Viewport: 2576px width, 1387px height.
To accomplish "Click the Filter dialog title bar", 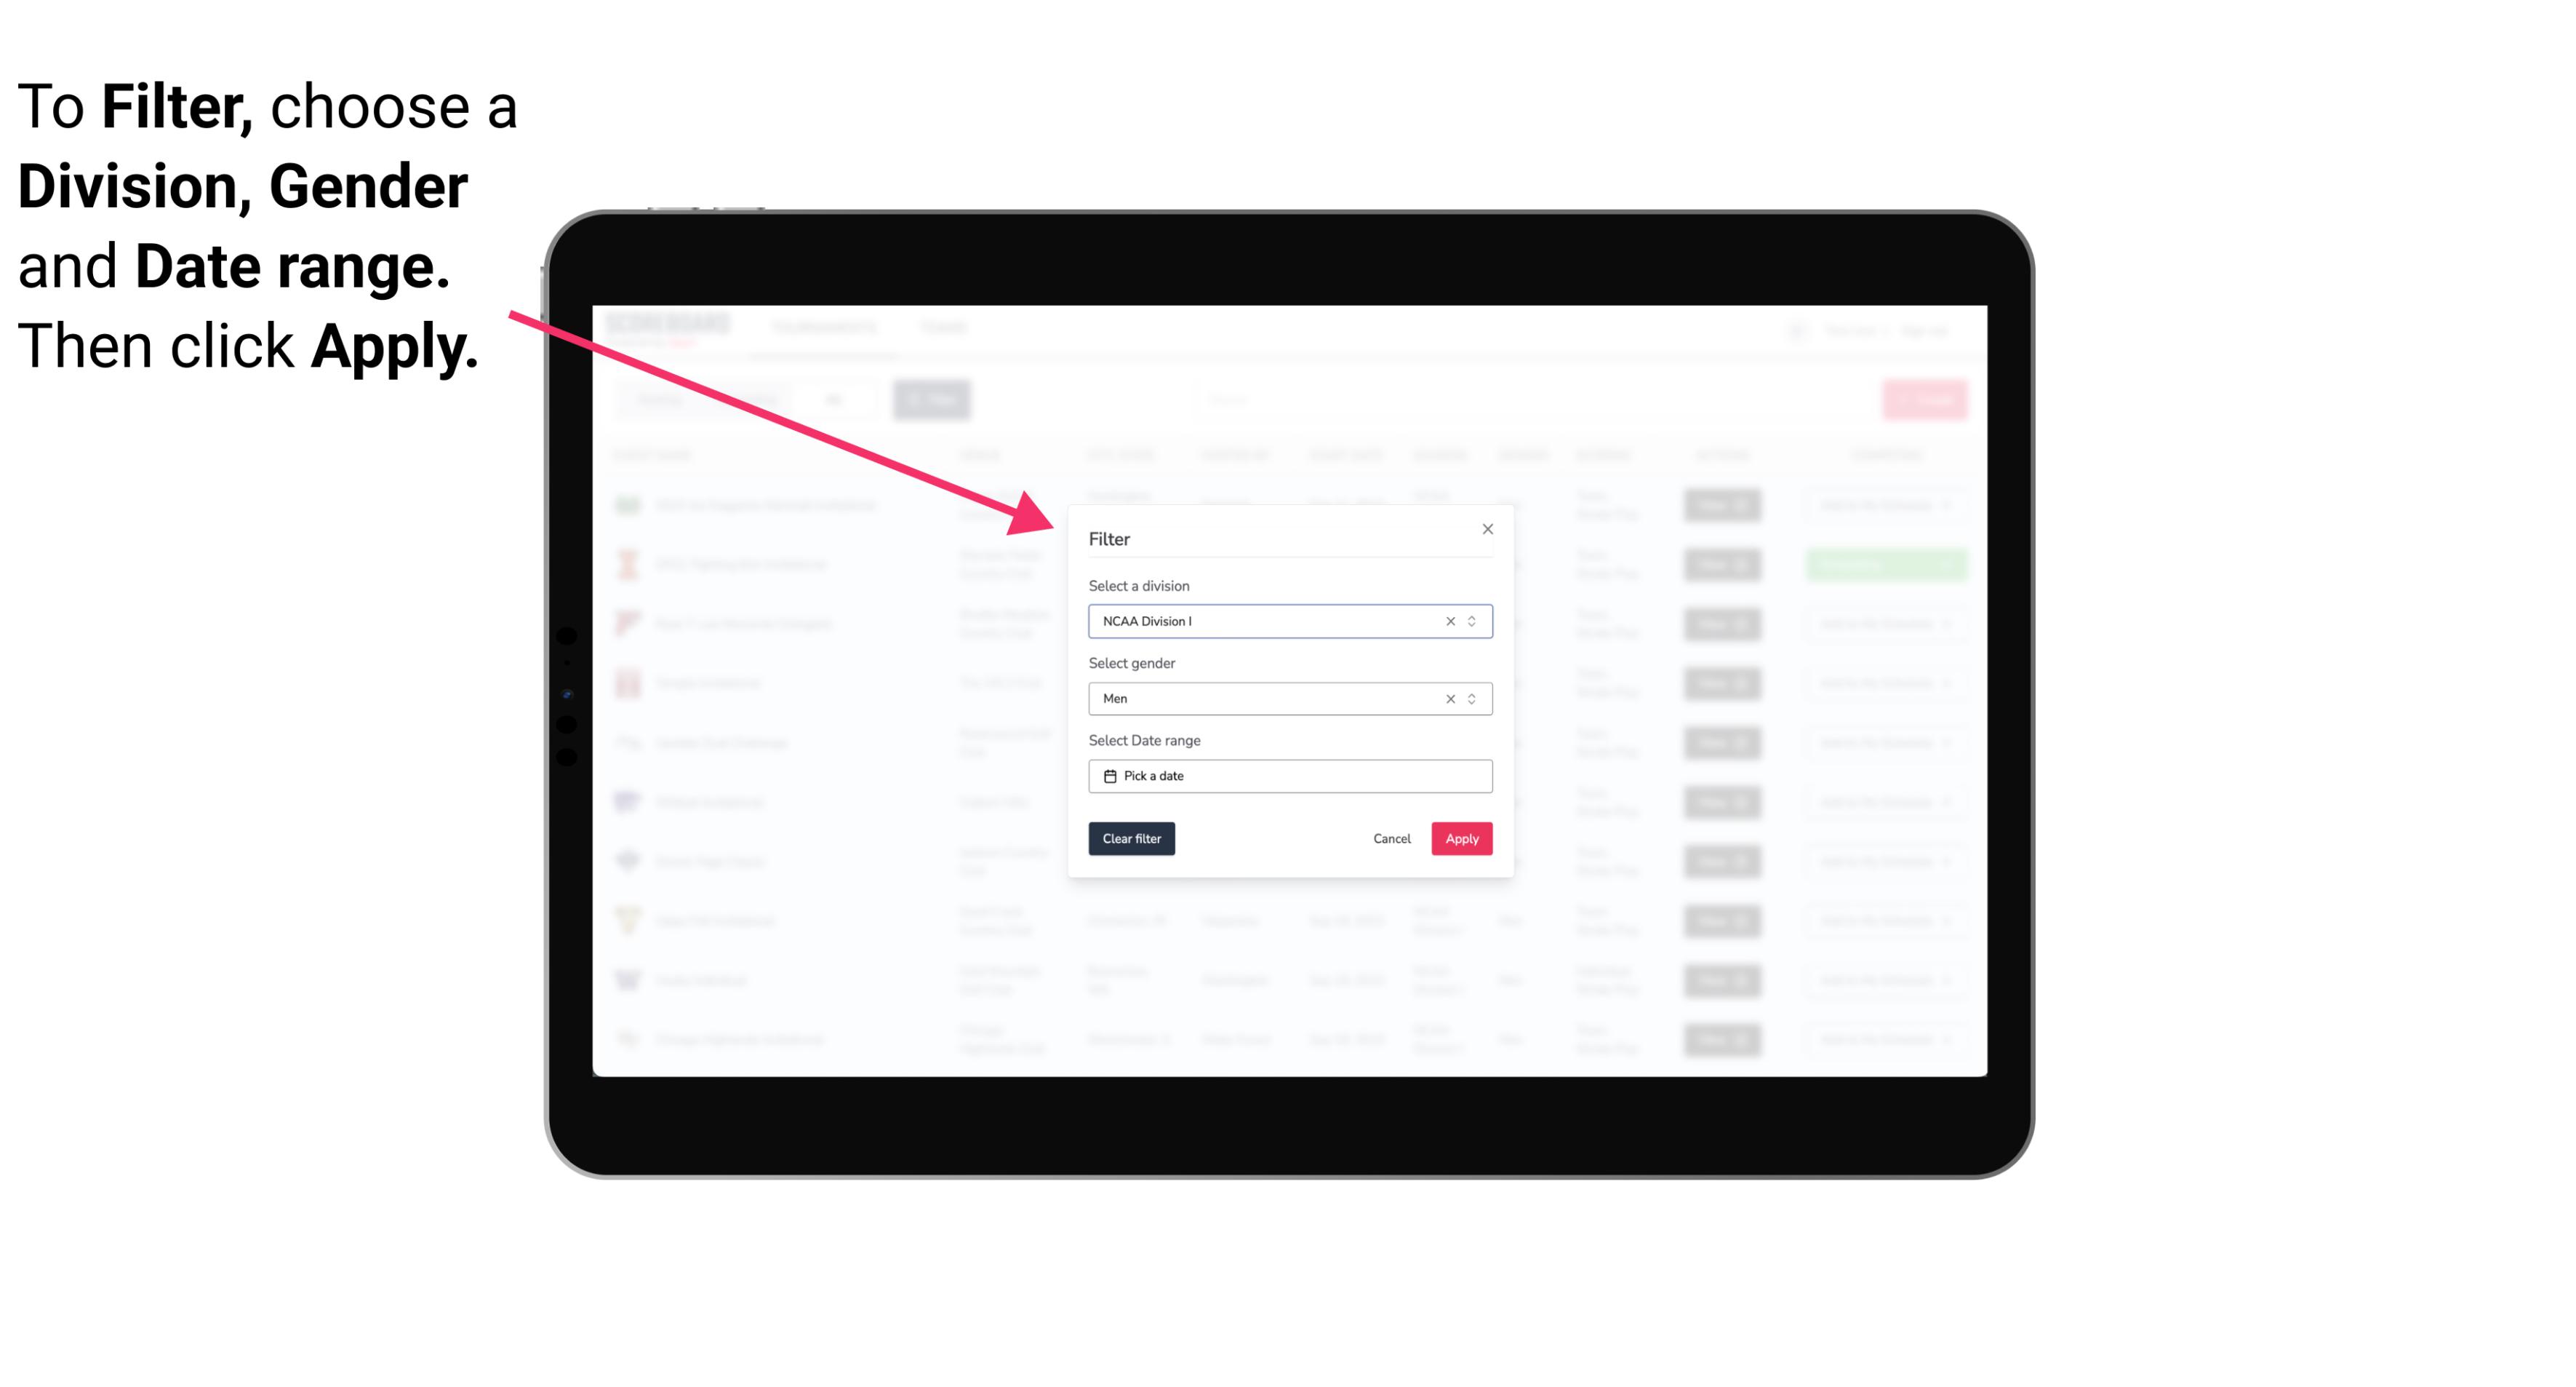I will pos(1289,538).
